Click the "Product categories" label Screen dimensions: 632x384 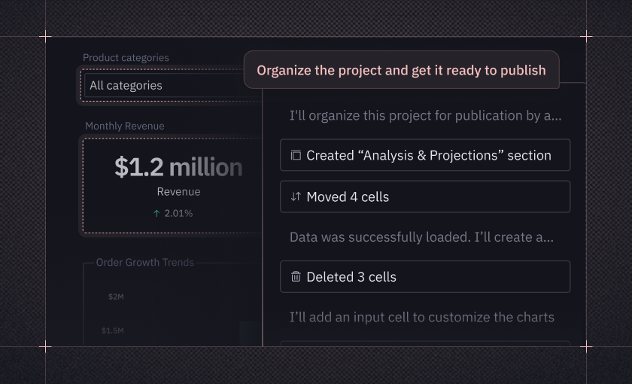pos(126,58)
